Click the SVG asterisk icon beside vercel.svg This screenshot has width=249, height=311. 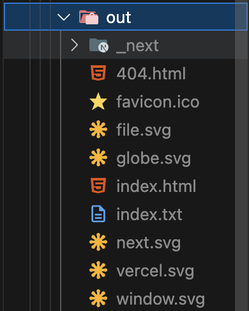coord(98,270)
